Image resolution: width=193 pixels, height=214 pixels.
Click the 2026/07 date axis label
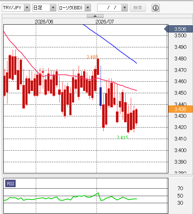105,22
